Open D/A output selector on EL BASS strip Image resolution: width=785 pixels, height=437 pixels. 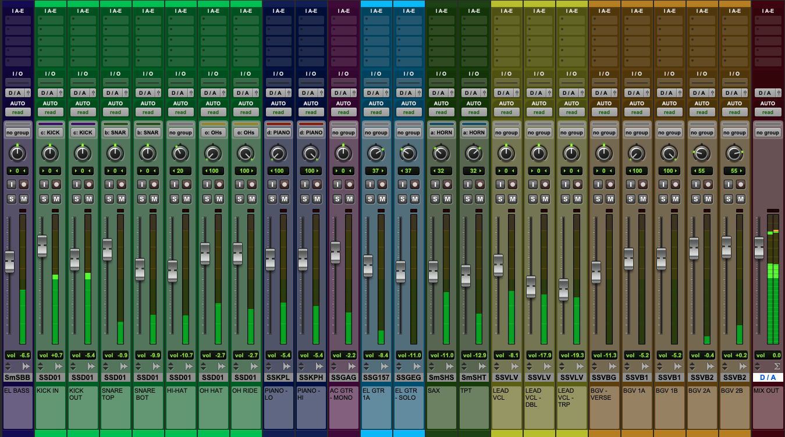pos(15,93)
